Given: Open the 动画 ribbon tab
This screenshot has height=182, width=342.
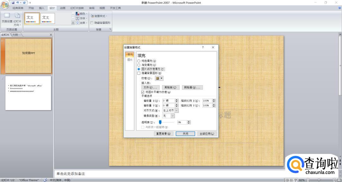Looking at the screenshot, I should [63, 8].
